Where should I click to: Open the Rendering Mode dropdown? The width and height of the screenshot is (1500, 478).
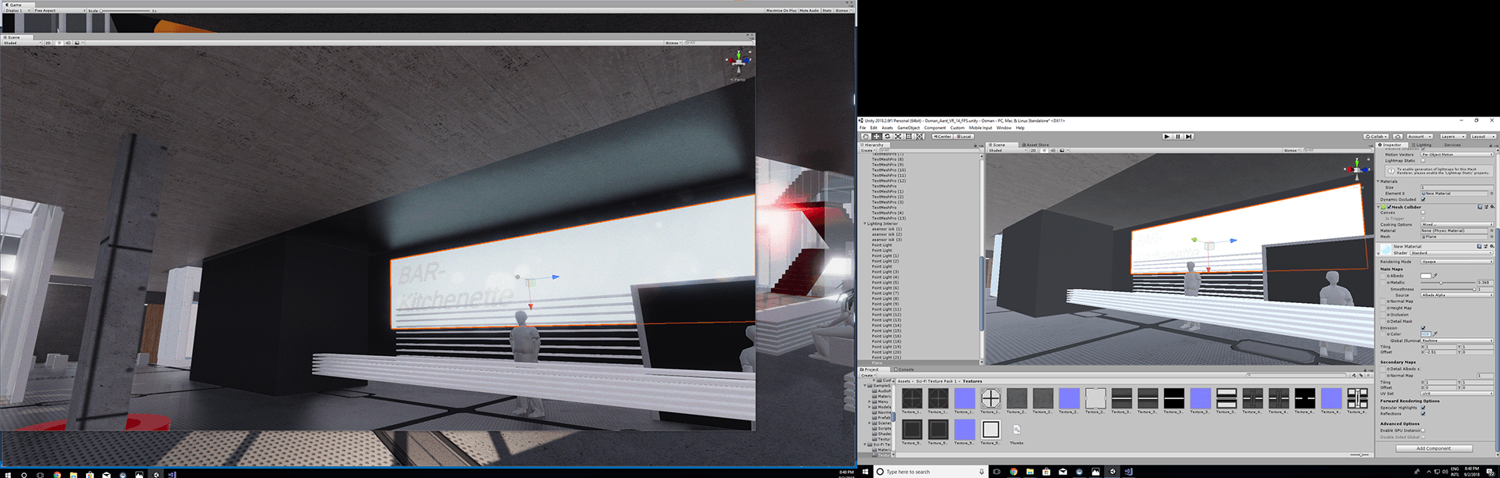1456,262
